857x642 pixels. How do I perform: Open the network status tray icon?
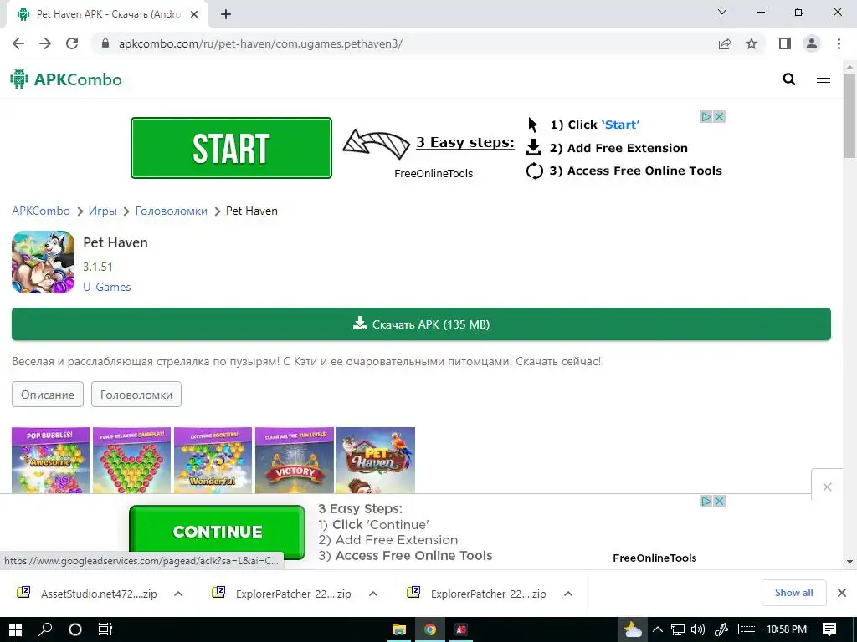click(678, 629)
